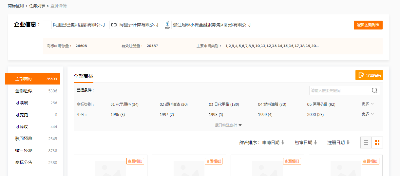Click 商标申请总量 value 26603

click(x=81, y=46)
